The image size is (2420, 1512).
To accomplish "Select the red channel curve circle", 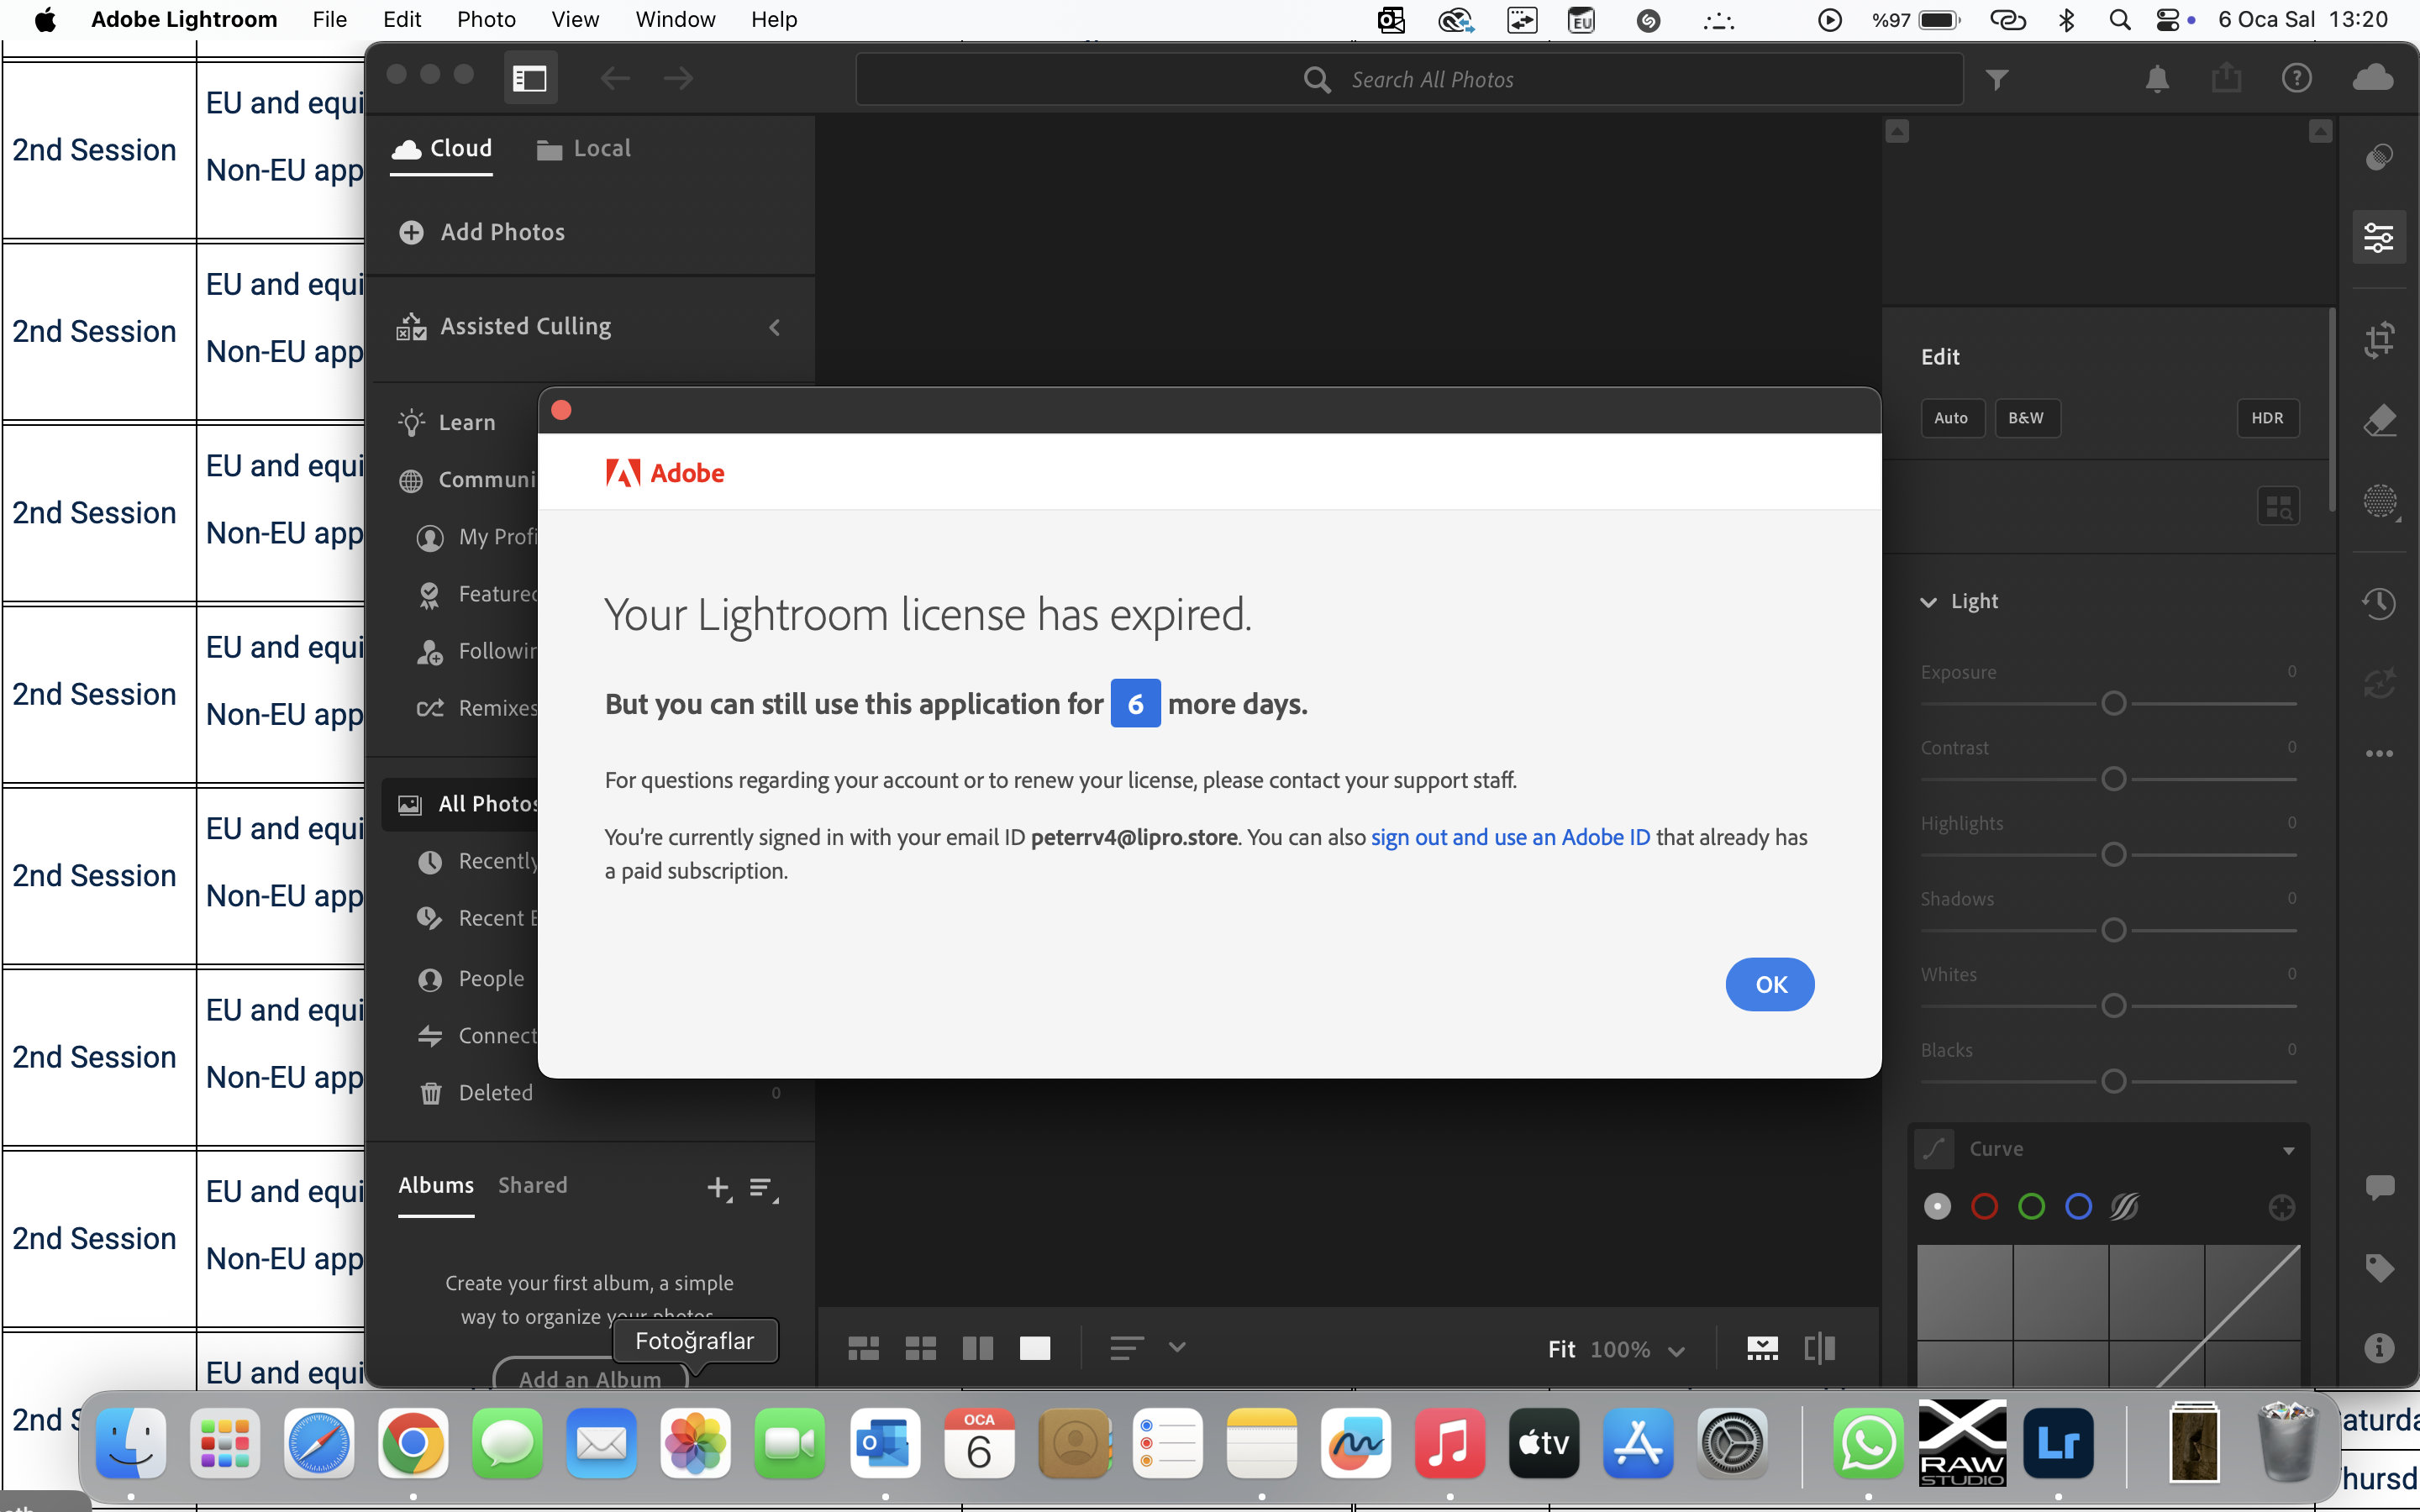I will click(1984, 1207).
